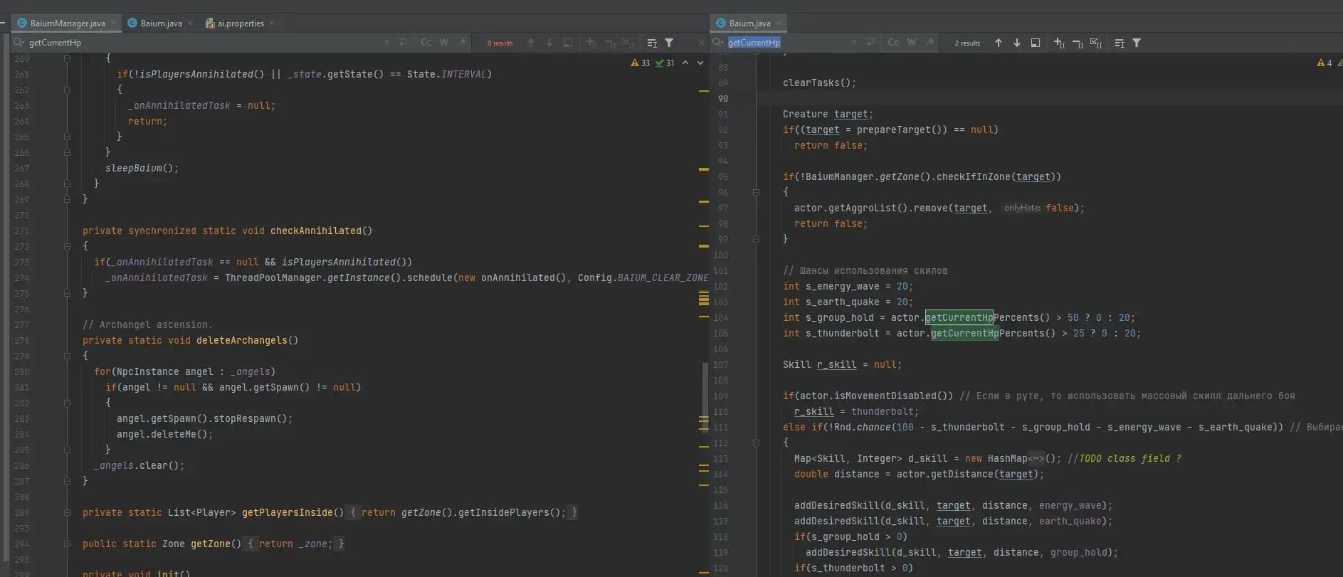Expand folded getZone method at line 294
This screenshot has height=577, width=1343.
67,544
